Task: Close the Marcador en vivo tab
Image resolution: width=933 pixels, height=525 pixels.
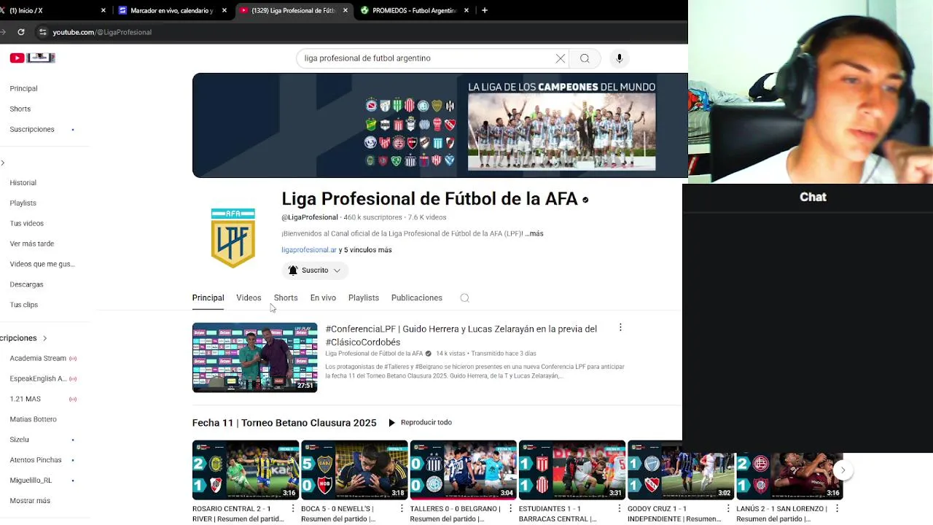Action: [x=225, y=10]
